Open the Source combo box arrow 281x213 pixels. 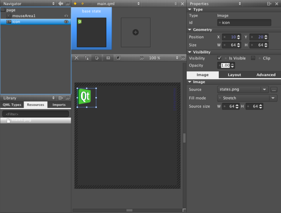(x=265, y=89)
